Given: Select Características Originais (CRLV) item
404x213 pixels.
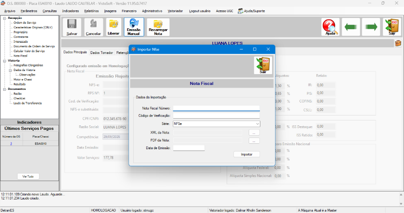Looking at the screenshot, I should pos(33,27).
